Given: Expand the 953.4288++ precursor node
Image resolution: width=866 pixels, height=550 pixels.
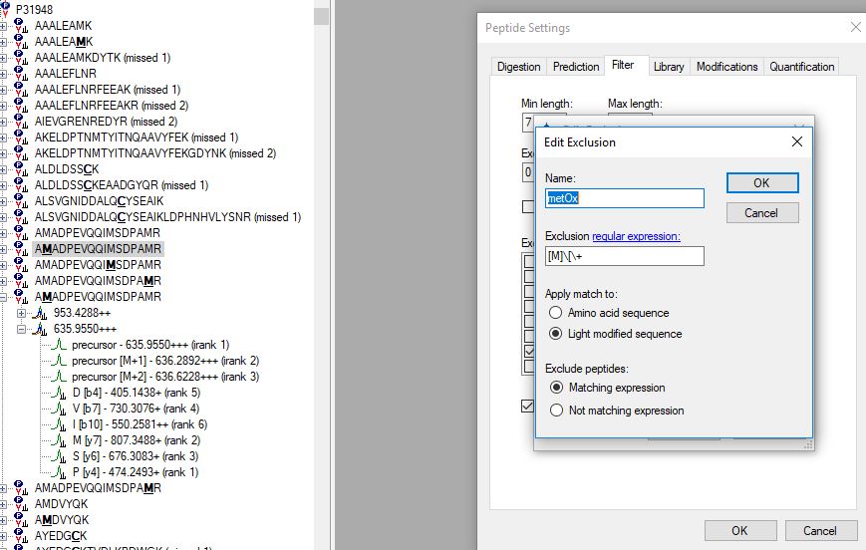Looking at the screenshot, I should (x=21, y=313).
